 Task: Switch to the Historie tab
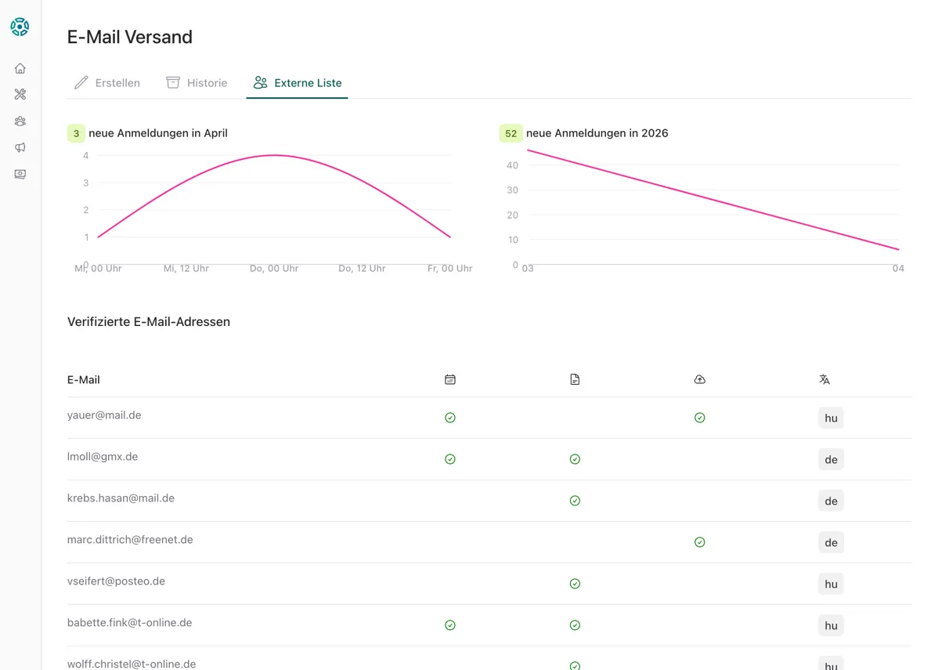(197, 83)
